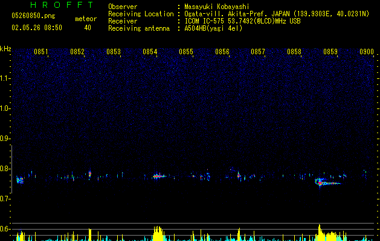380x241 pixels.
Task: Click the 0900 time marker
Action: pos(367,52)
